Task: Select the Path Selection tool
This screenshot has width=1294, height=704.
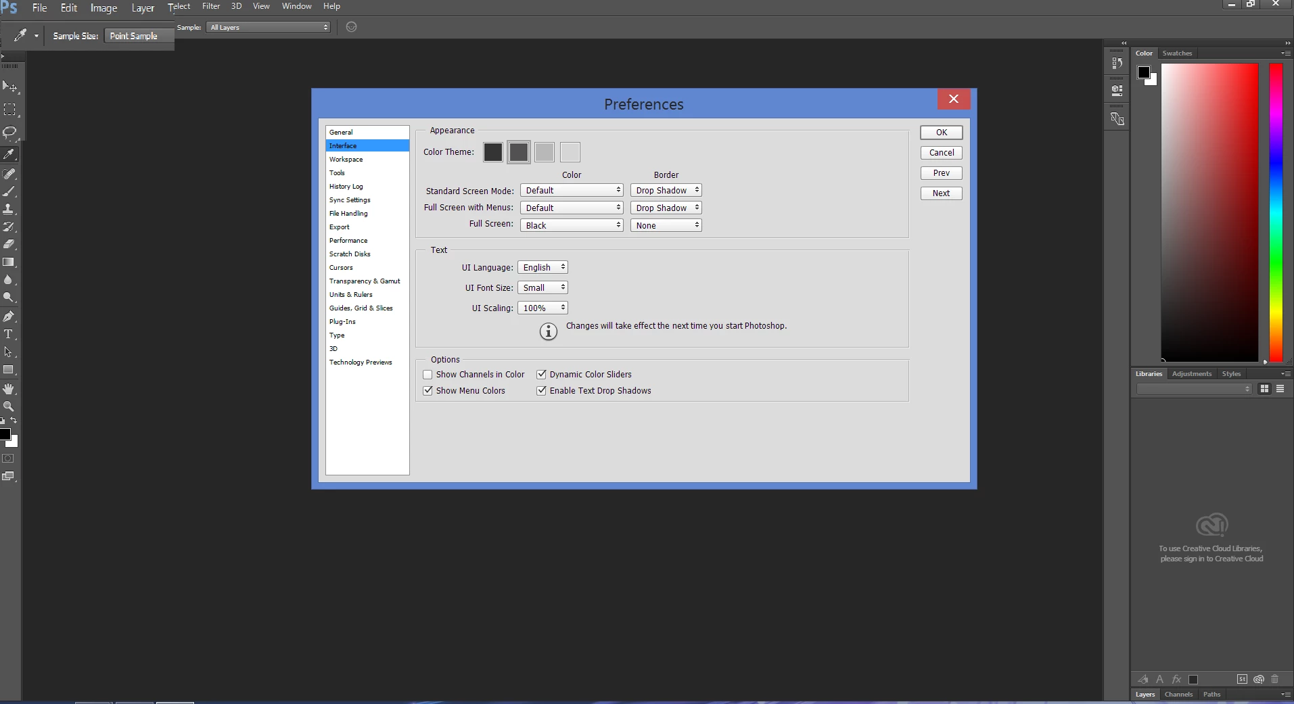Action: (x=9, y=352)
